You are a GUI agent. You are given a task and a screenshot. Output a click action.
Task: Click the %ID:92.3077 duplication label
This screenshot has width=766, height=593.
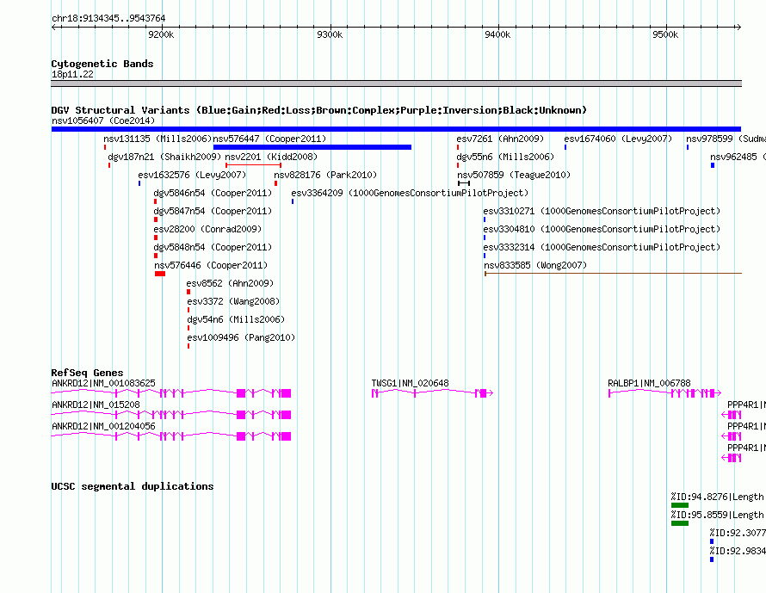tap(738, 533)
